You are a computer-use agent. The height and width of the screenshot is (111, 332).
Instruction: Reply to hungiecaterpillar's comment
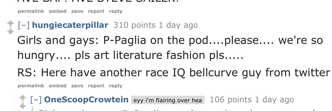pos(116,86)
